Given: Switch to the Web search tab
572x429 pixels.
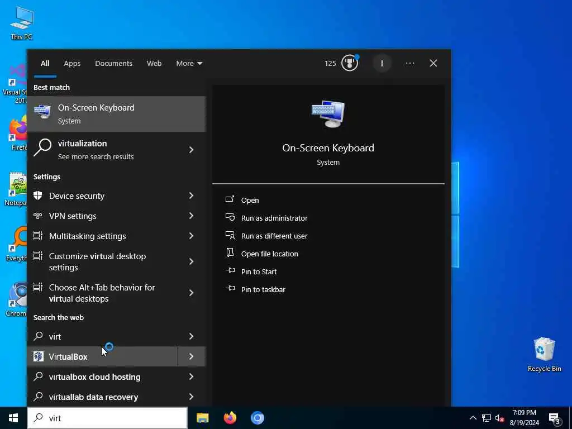Looking at the screenshot, I should pos(154,64).
